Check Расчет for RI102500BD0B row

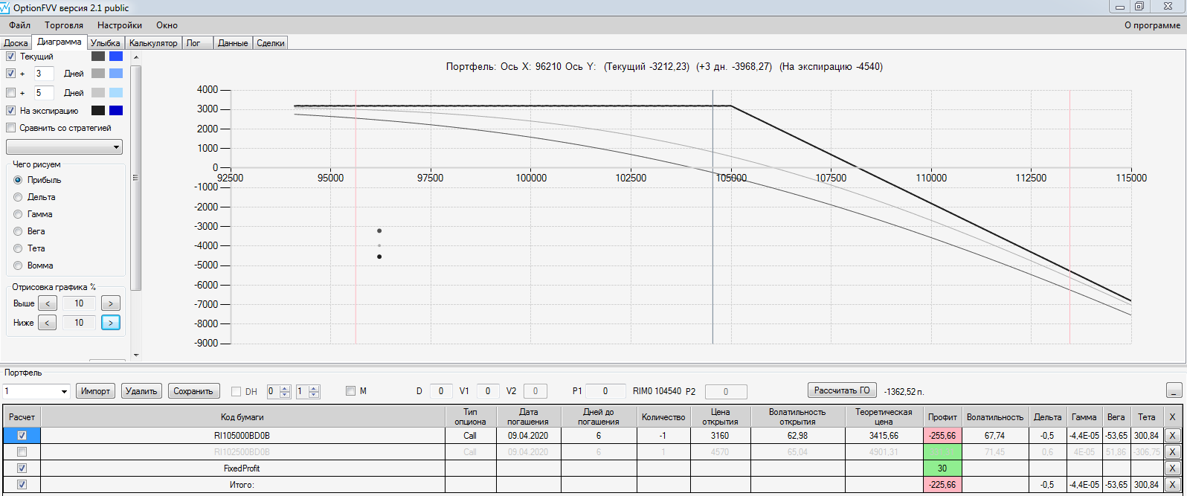point(22,452)
